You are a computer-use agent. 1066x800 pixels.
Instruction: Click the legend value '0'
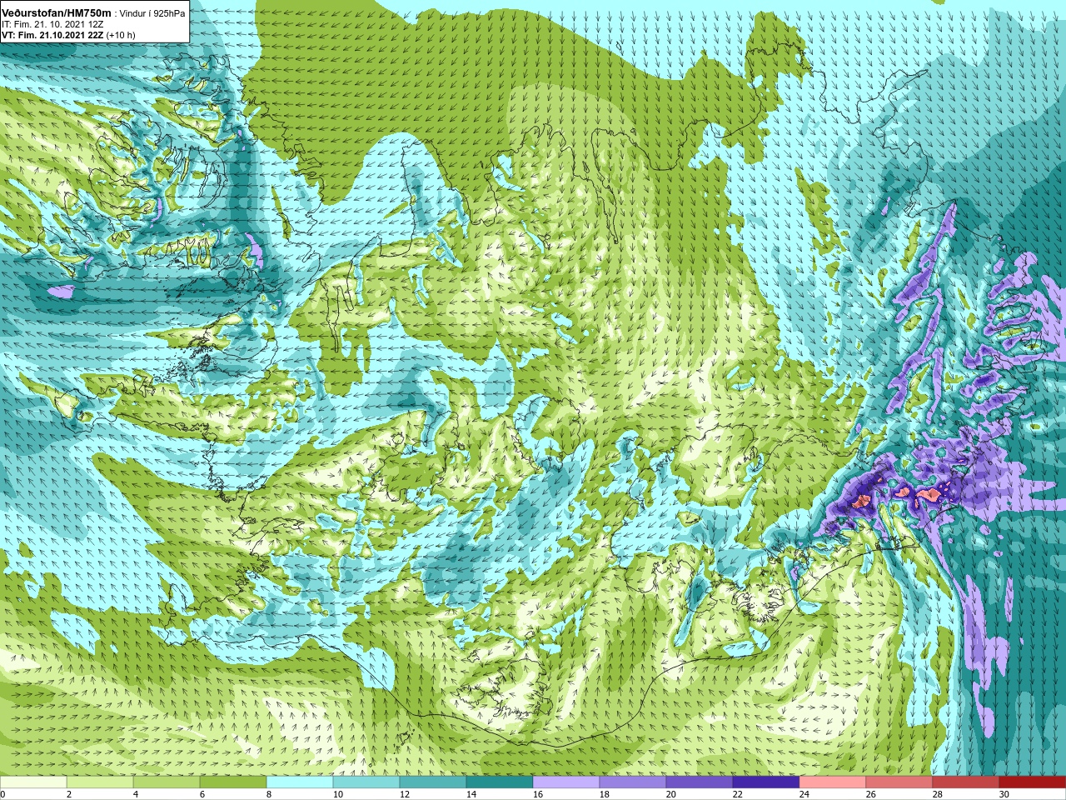pyautogui.click(x=3, y=794)
